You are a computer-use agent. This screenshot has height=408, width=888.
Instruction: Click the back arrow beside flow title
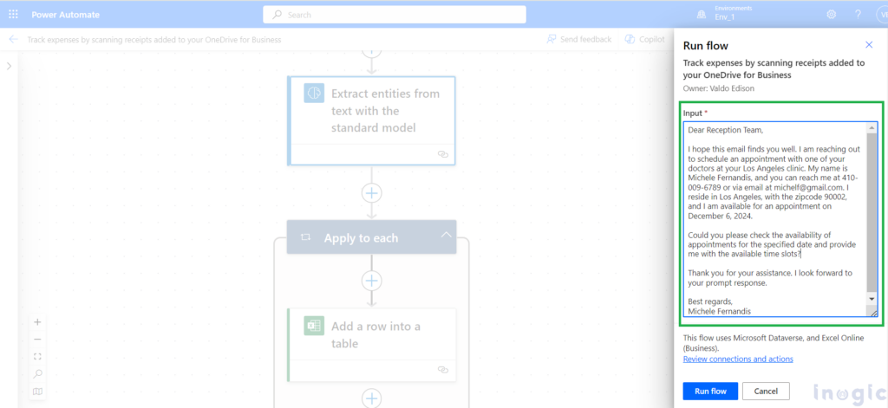pyautogui.click(x=13, y=40)
